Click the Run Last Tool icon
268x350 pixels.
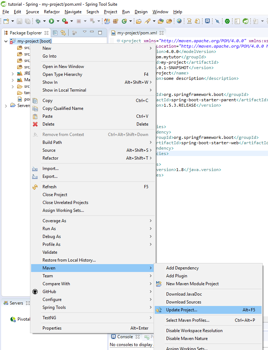[x=65, y=21]
